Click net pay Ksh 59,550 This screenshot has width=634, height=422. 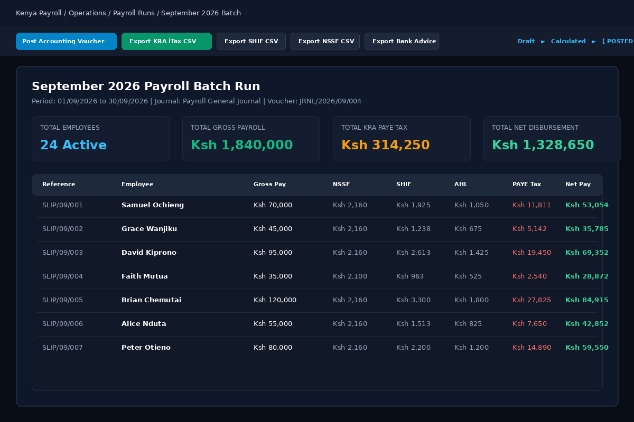coord(587,348)
